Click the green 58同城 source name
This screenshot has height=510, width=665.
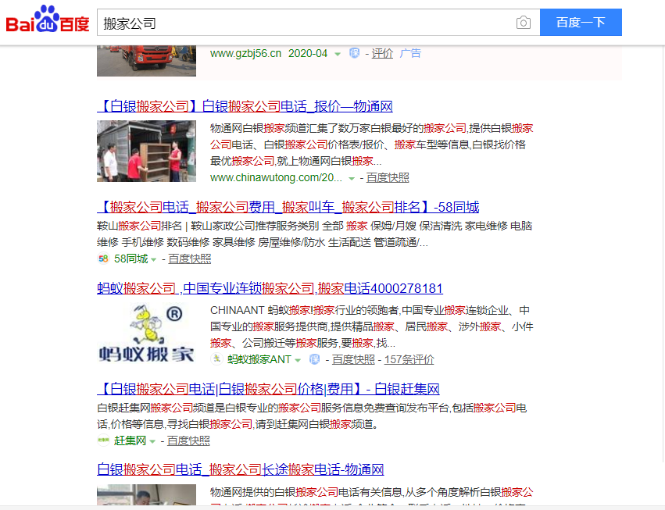[131, 259]
